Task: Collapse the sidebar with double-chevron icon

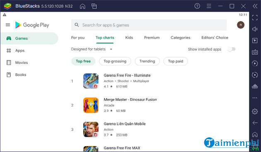Action: click(x=255, y=6)
